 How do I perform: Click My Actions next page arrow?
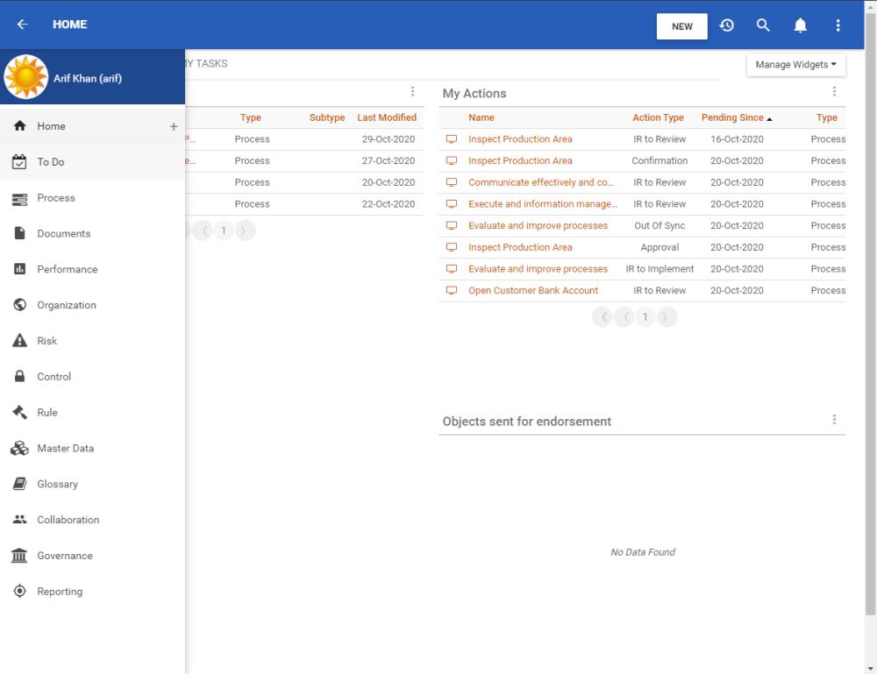pos(667,317)
